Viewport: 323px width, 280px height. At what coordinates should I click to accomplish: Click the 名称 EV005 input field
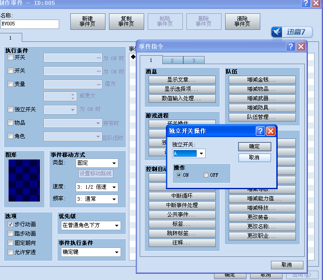30,24
